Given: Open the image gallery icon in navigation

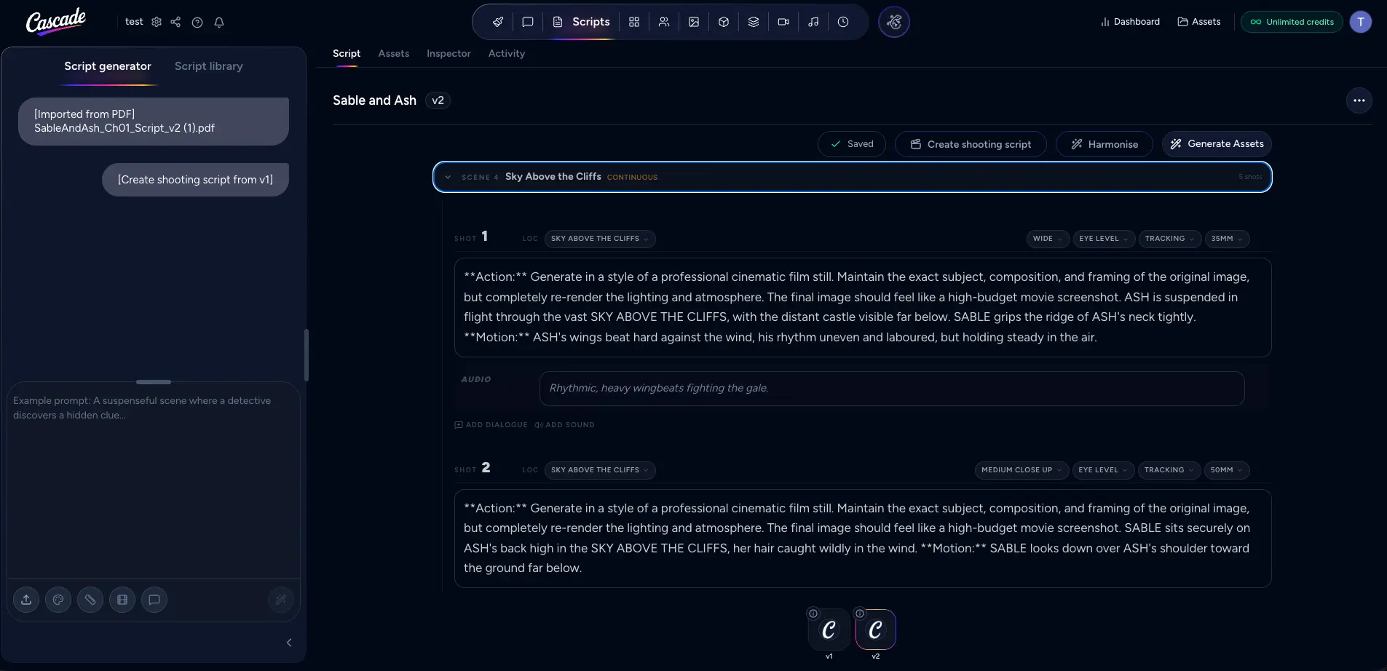Looking at the screenshot, I should pos(694,22).
